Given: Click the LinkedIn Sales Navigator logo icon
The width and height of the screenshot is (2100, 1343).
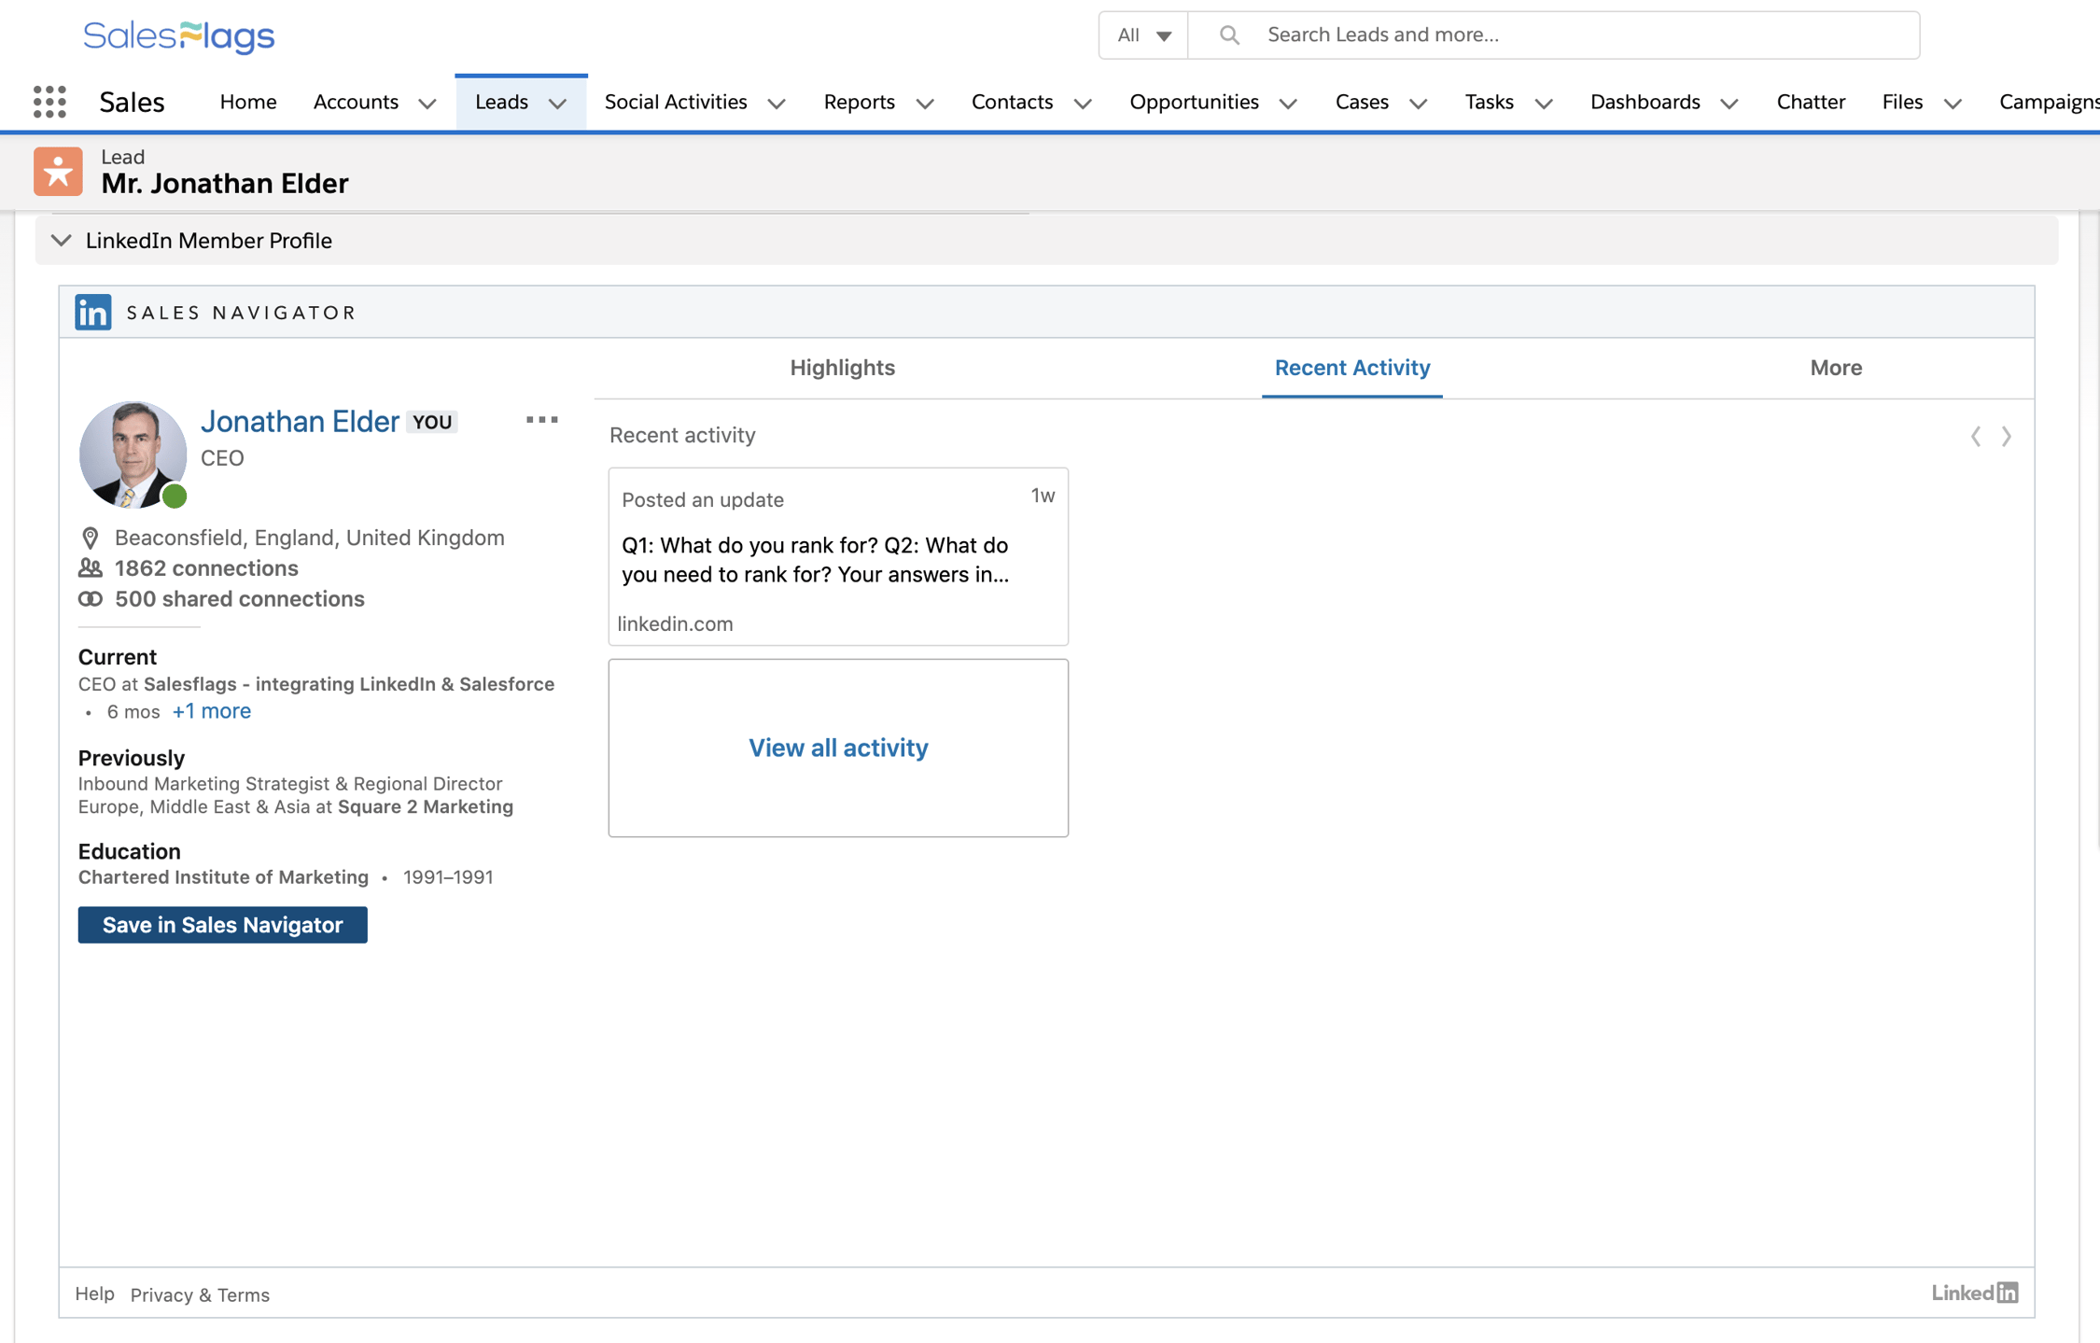Looking at the screenshot, I should (92, 312).
